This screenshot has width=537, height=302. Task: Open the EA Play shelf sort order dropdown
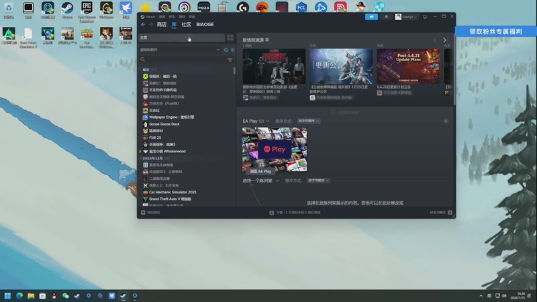click(309, 121)
